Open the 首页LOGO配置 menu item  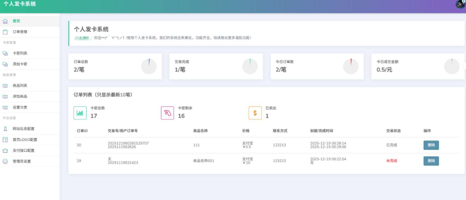30,139
